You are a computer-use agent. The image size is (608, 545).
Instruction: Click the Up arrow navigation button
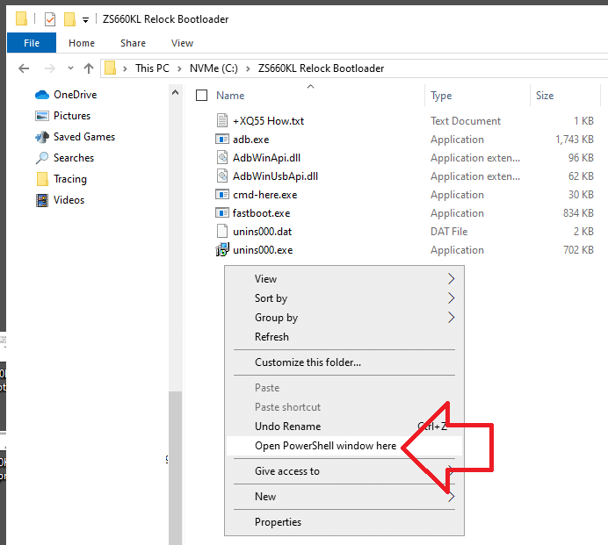click(x=89, y=68)
